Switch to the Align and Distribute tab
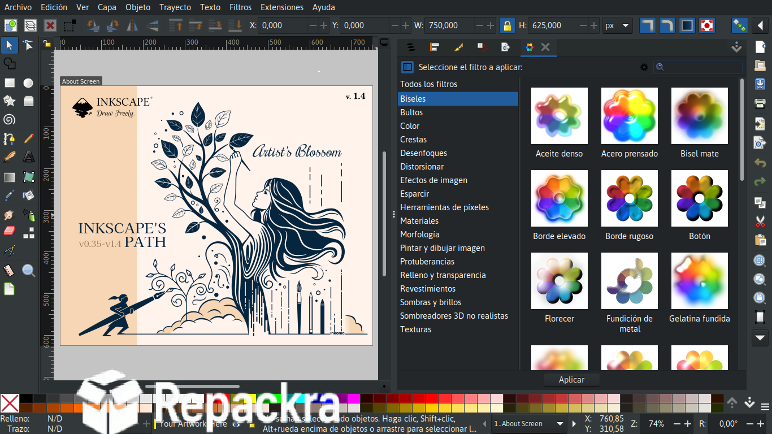Viewport: 772px width, 434px height. (x=435, y=47)
